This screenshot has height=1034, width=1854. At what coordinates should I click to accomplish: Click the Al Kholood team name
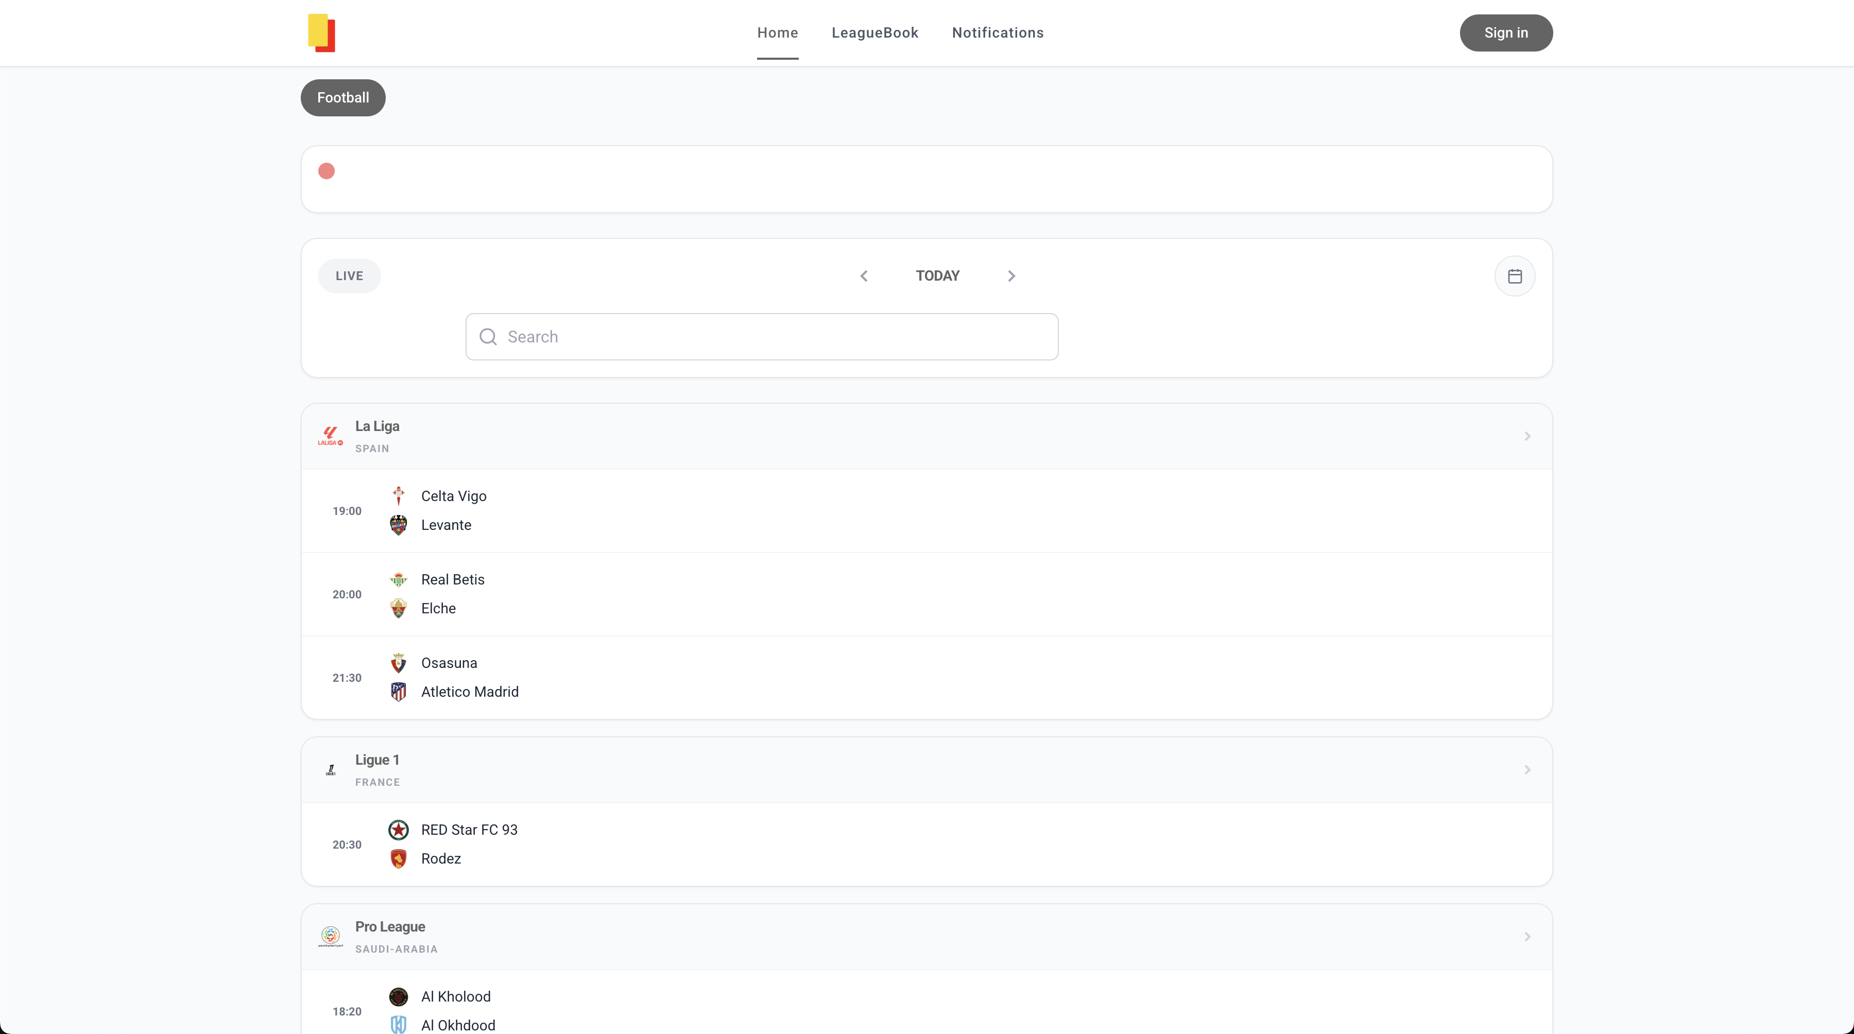(456, 997)
